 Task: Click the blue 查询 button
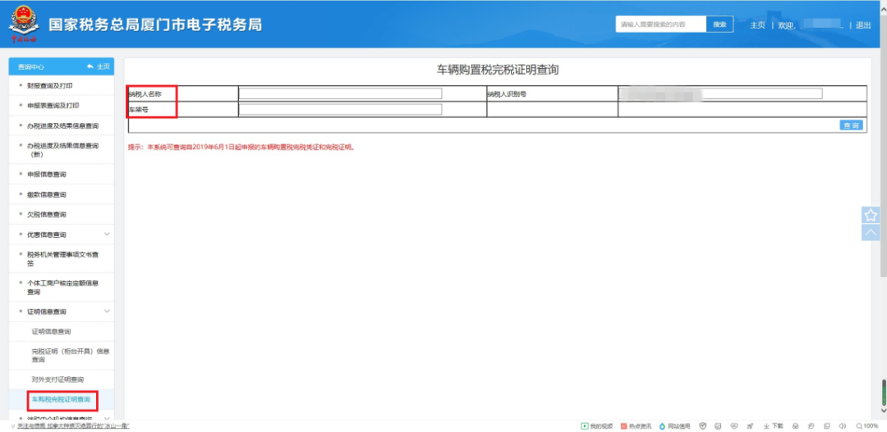[851, 125]
